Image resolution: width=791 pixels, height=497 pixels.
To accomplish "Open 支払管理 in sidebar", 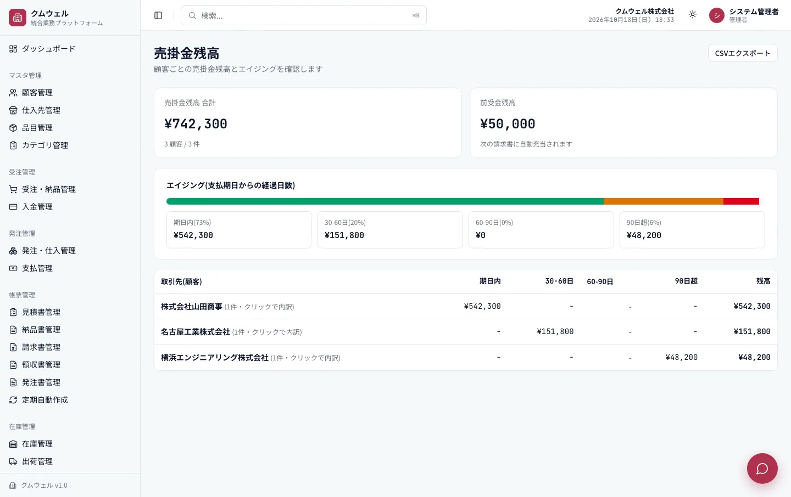I will tap(70, 268).
